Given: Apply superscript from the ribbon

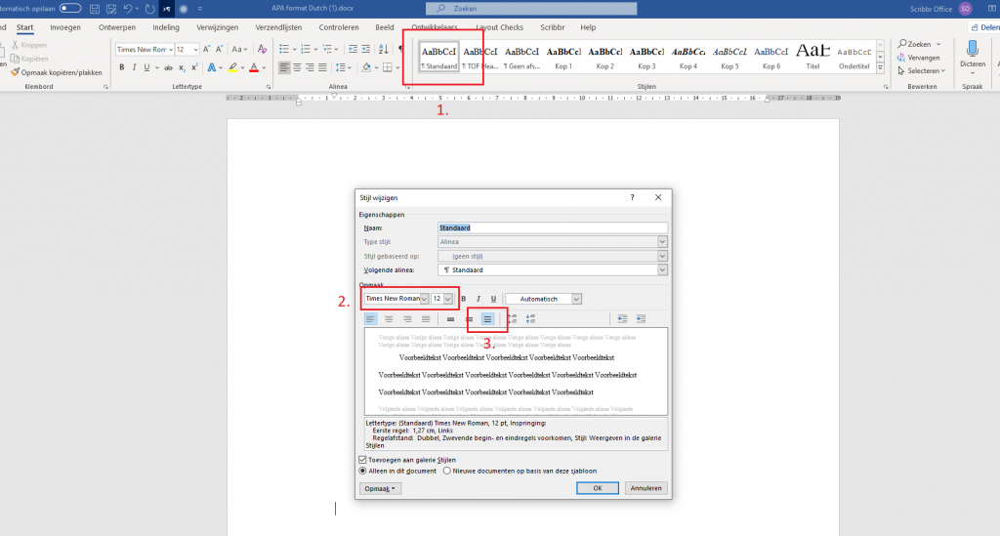Looking at the screenshot, I should (x=194, y=67).
